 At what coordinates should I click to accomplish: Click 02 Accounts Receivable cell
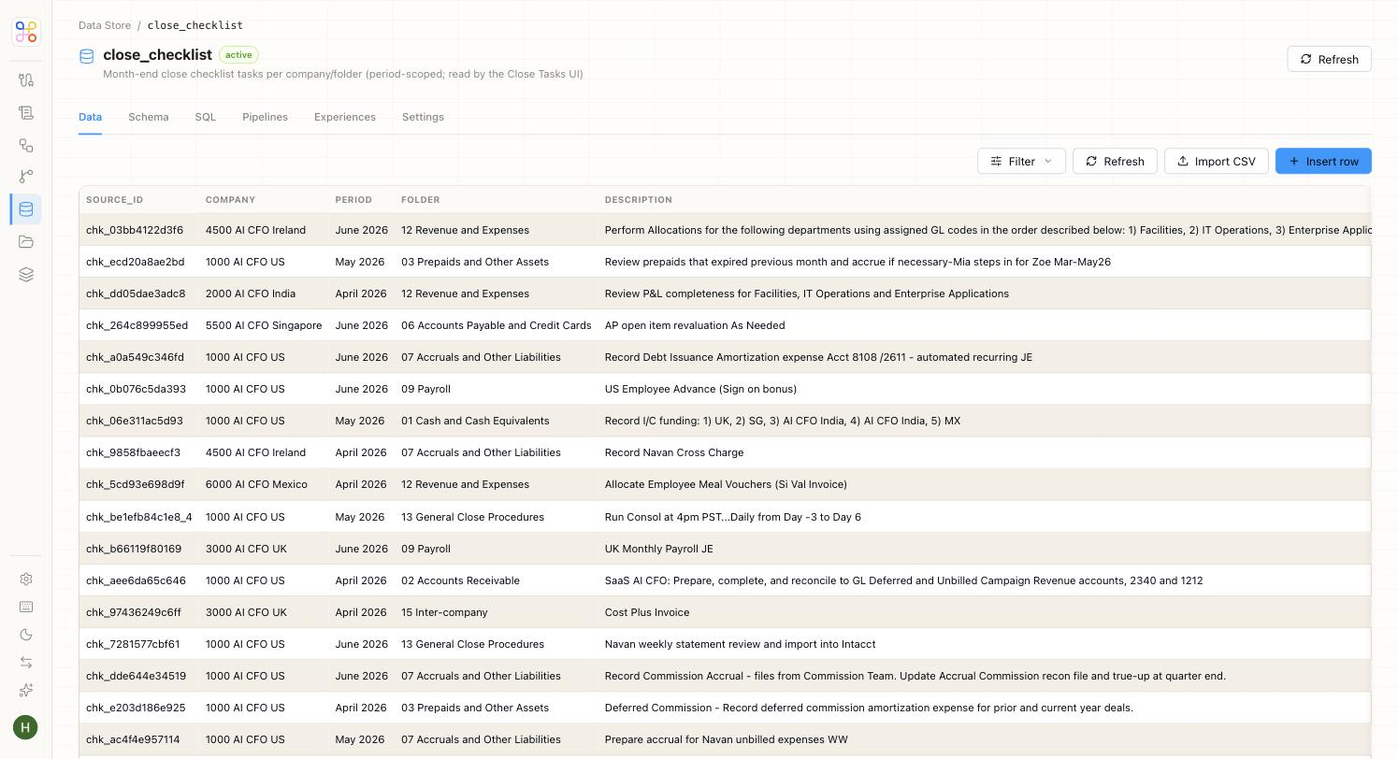[460, 580]
